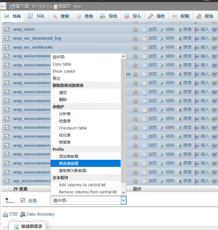This screenshot has width=218, height=230.
Task: Select Copy table in the dropdown list
Action: coord(62,64)
